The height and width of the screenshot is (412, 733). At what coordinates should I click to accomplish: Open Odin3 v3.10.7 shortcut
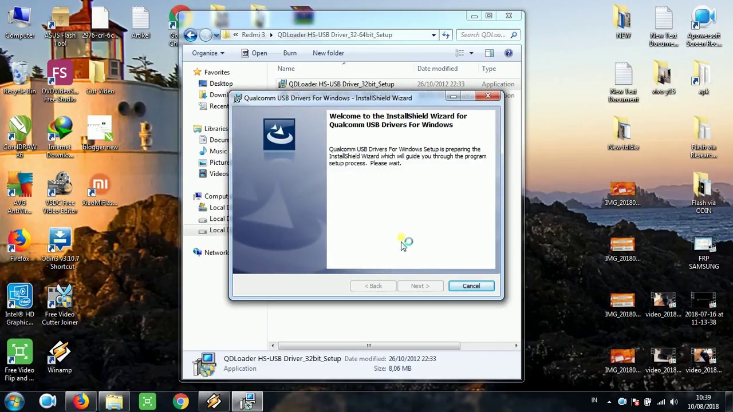(x=60, y=249)
